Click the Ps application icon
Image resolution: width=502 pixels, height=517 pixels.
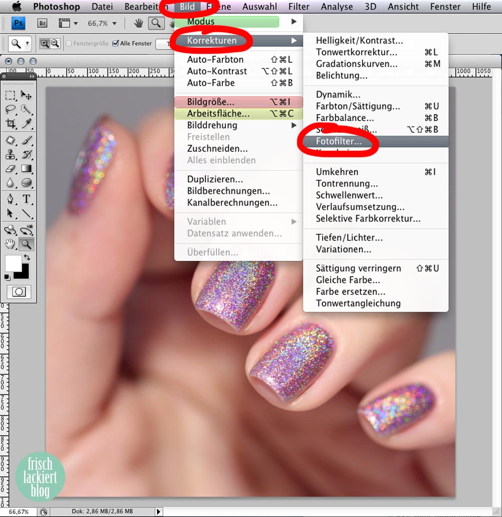pyautogui.click(x=19, y=23)
